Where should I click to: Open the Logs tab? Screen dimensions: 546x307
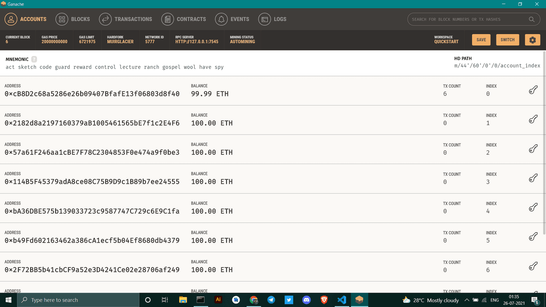pos(272,19)
